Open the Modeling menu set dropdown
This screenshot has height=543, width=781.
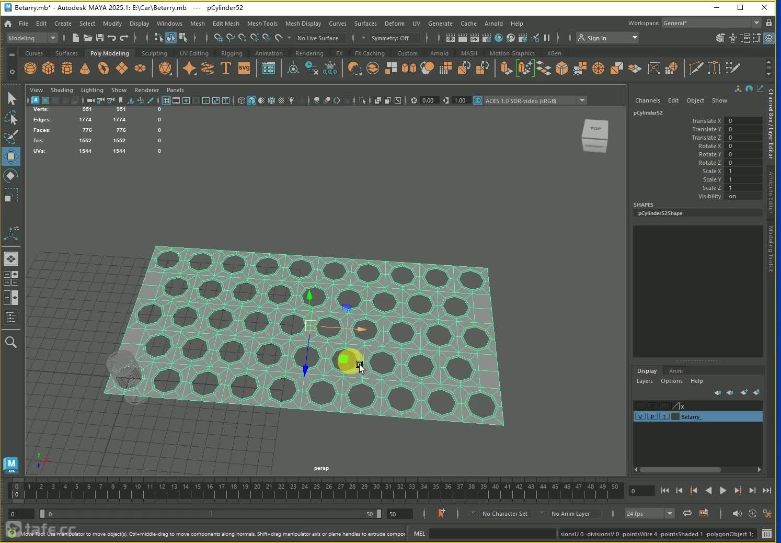(x=31, y=38)
